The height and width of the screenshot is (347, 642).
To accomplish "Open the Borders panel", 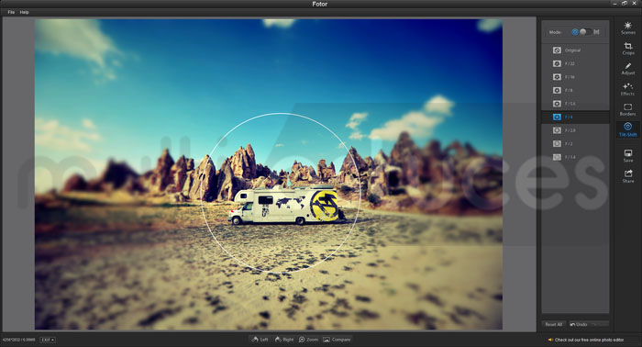I will click(x=627, y=110).
